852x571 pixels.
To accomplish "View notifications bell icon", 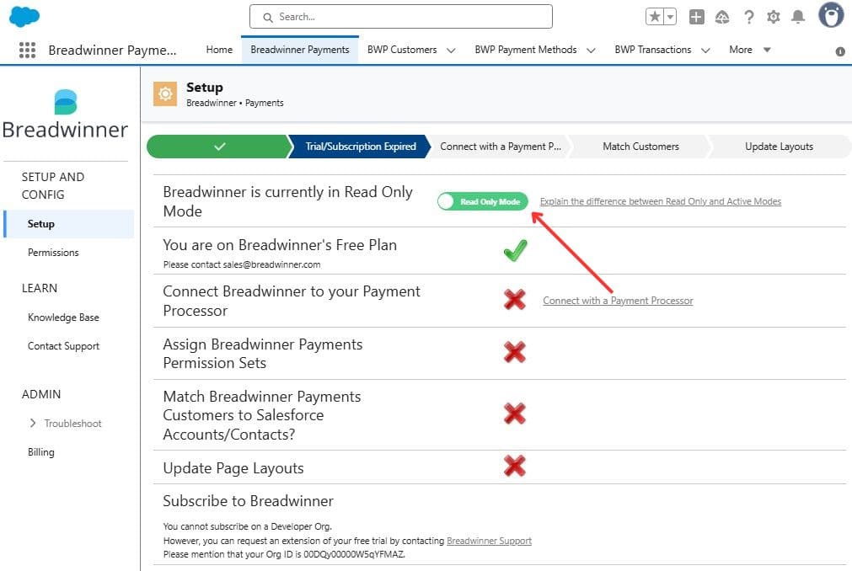I will pyautogui.click(x=798, y=17).
